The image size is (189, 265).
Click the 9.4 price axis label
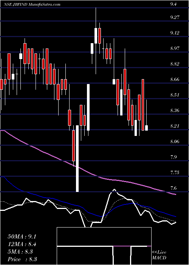click(174, 5)
